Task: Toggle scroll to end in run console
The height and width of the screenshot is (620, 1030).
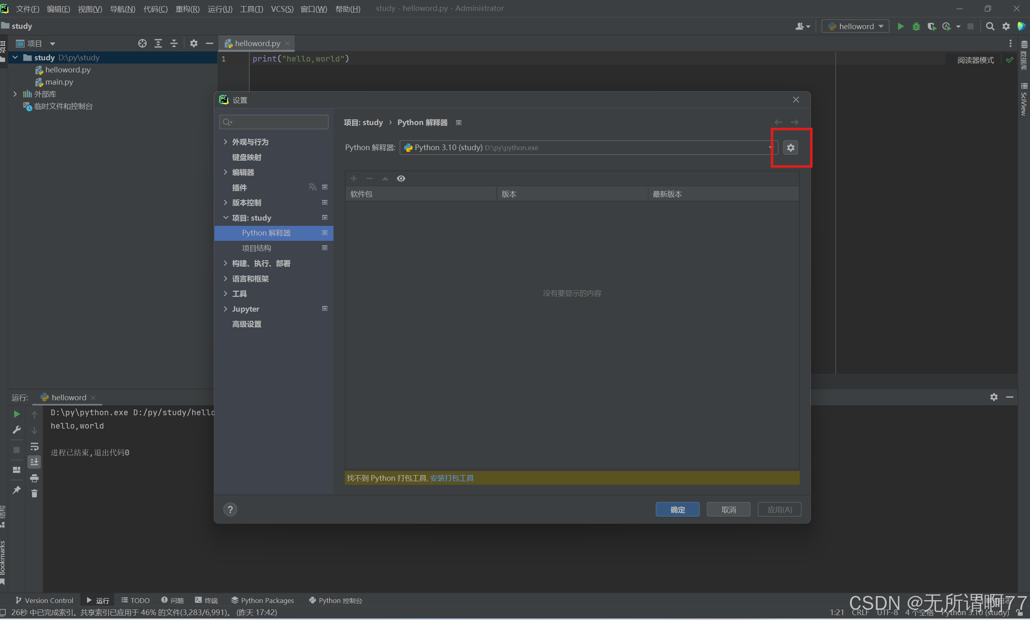Action: click(x=34, y=462)
